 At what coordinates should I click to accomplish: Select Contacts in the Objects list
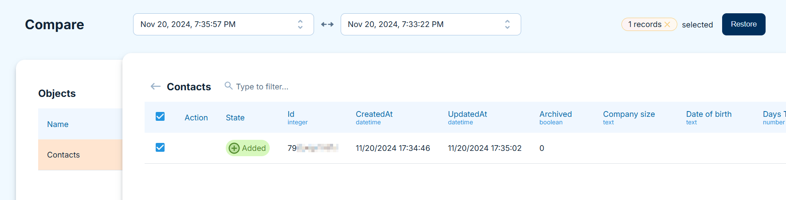click(80, 155)
